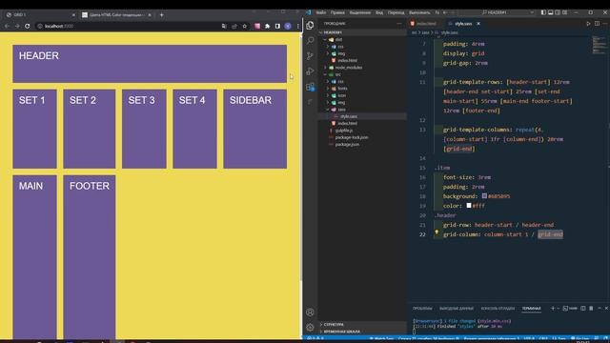Expand the fonts folder under src
610x343 pixels.
328,89
